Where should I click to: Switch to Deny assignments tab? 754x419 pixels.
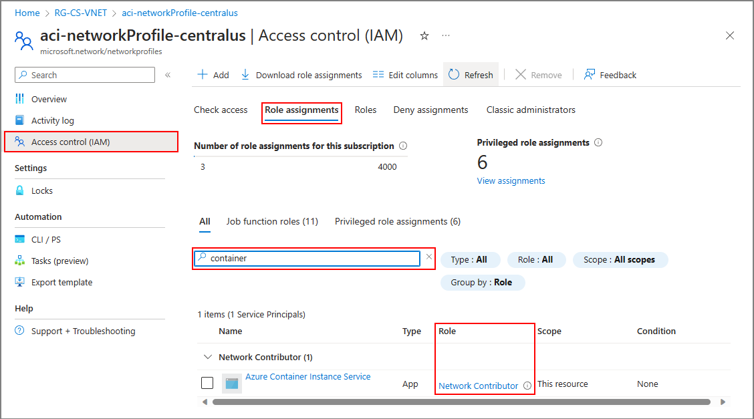431,110
